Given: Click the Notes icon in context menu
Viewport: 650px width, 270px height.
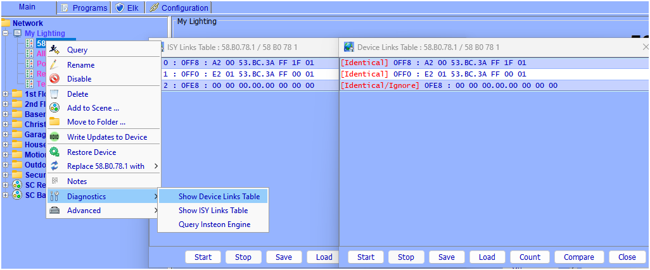Looking at the screenshot, I should pyautogui.click(x=54, y=181).
